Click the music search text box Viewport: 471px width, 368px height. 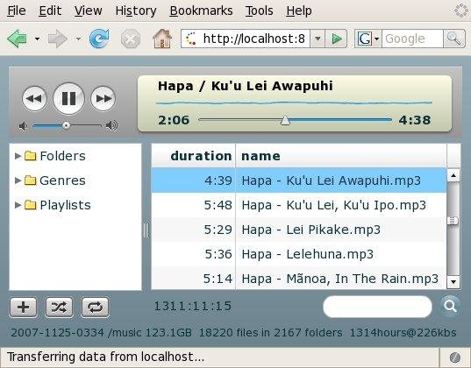point(377,307)
